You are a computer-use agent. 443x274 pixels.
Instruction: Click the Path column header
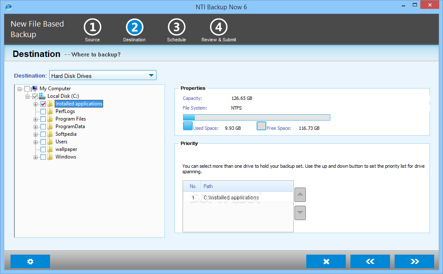(x=247, y=186)
